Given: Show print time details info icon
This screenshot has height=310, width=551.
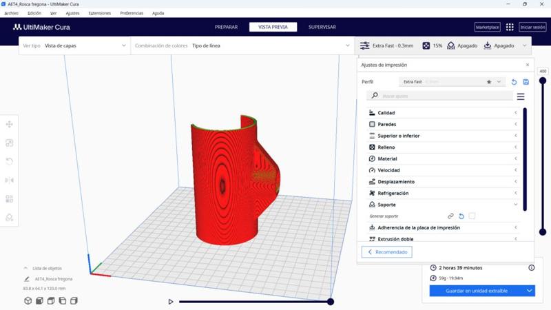Looking at the screenshot, I should [531, 268].
